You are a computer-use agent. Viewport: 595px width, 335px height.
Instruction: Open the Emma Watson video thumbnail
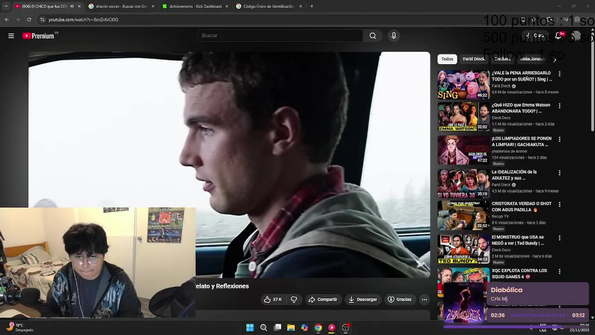463,117
